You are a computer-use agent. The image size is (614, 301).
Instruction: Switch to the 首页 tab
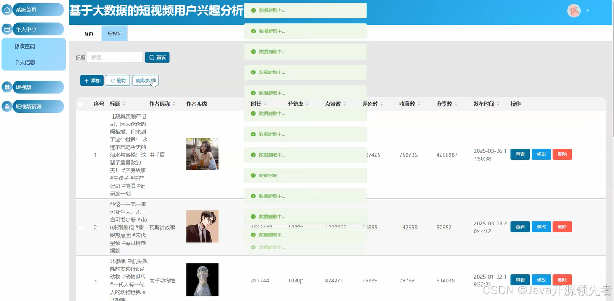point(89,33)
